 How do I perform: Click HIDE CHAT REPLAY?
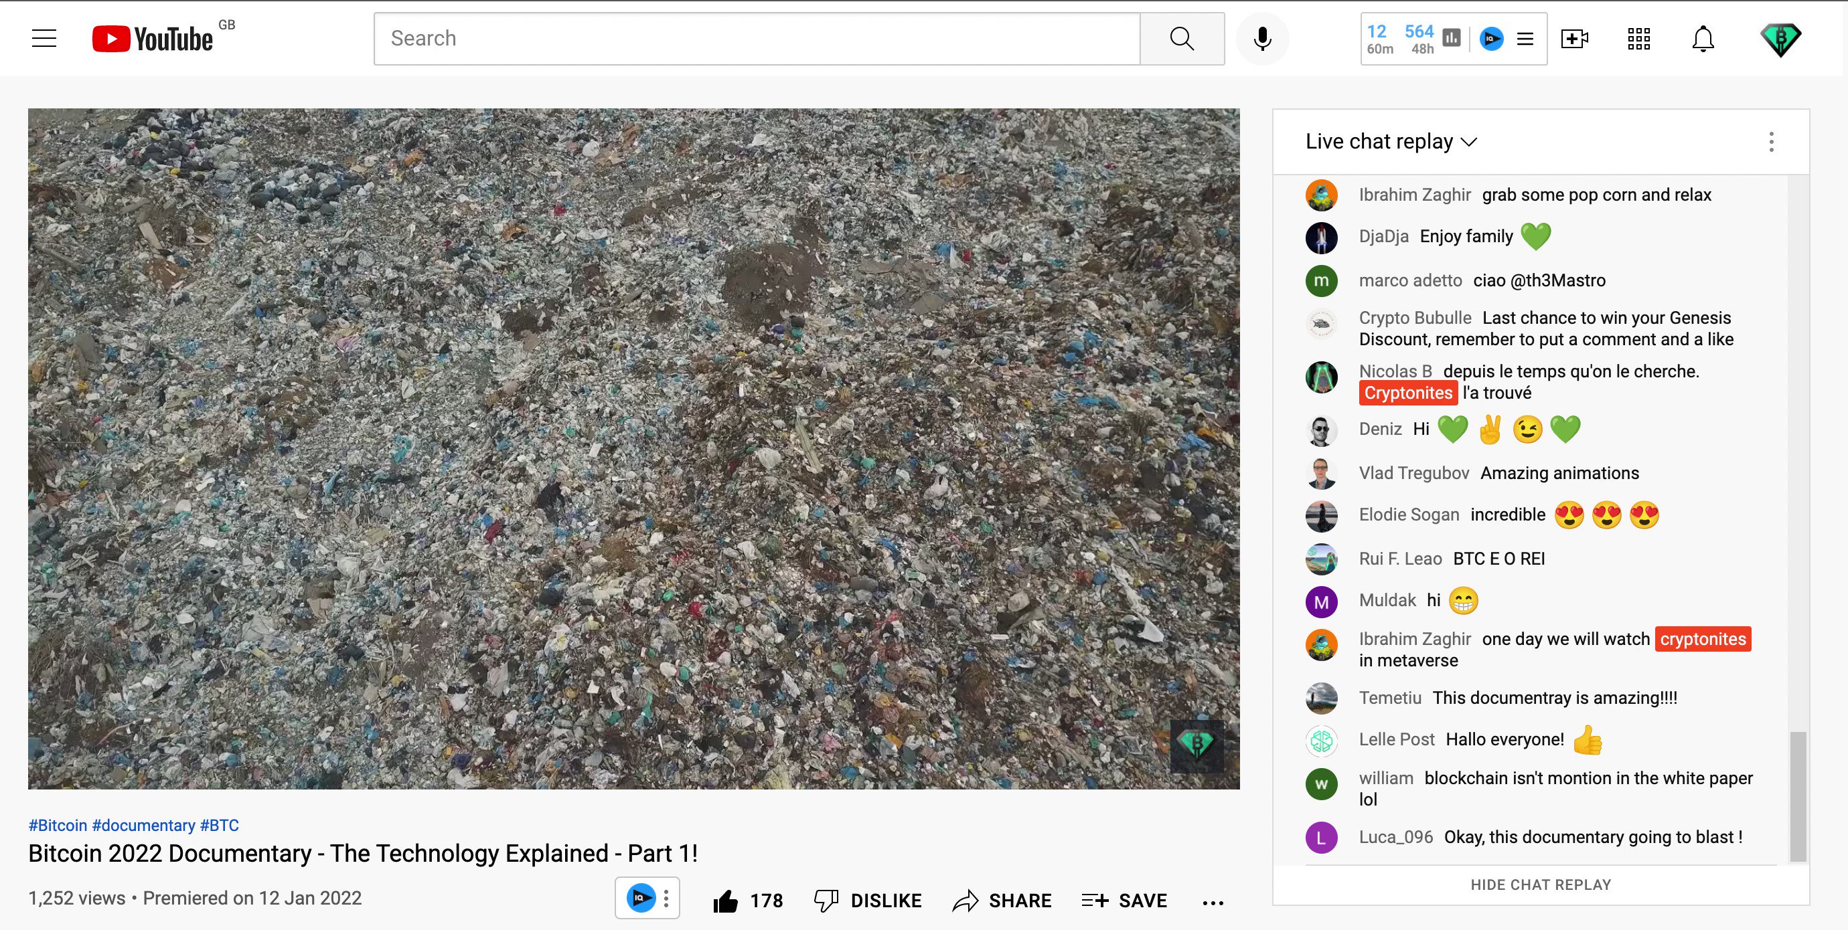tap(1541, 884)
